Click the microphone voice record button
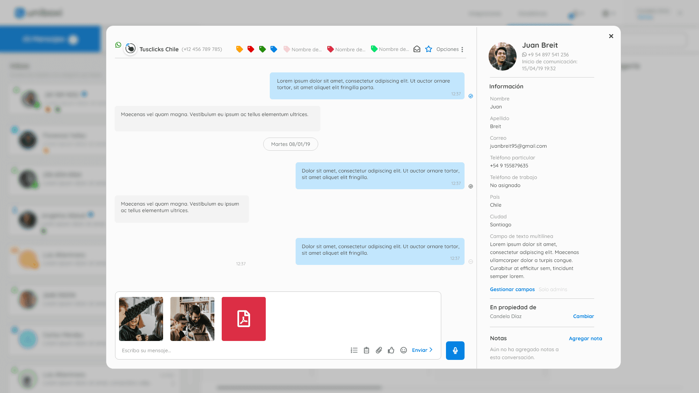This screenshot has height=393, width=699. pyautogui.click(x=455, y=350)
